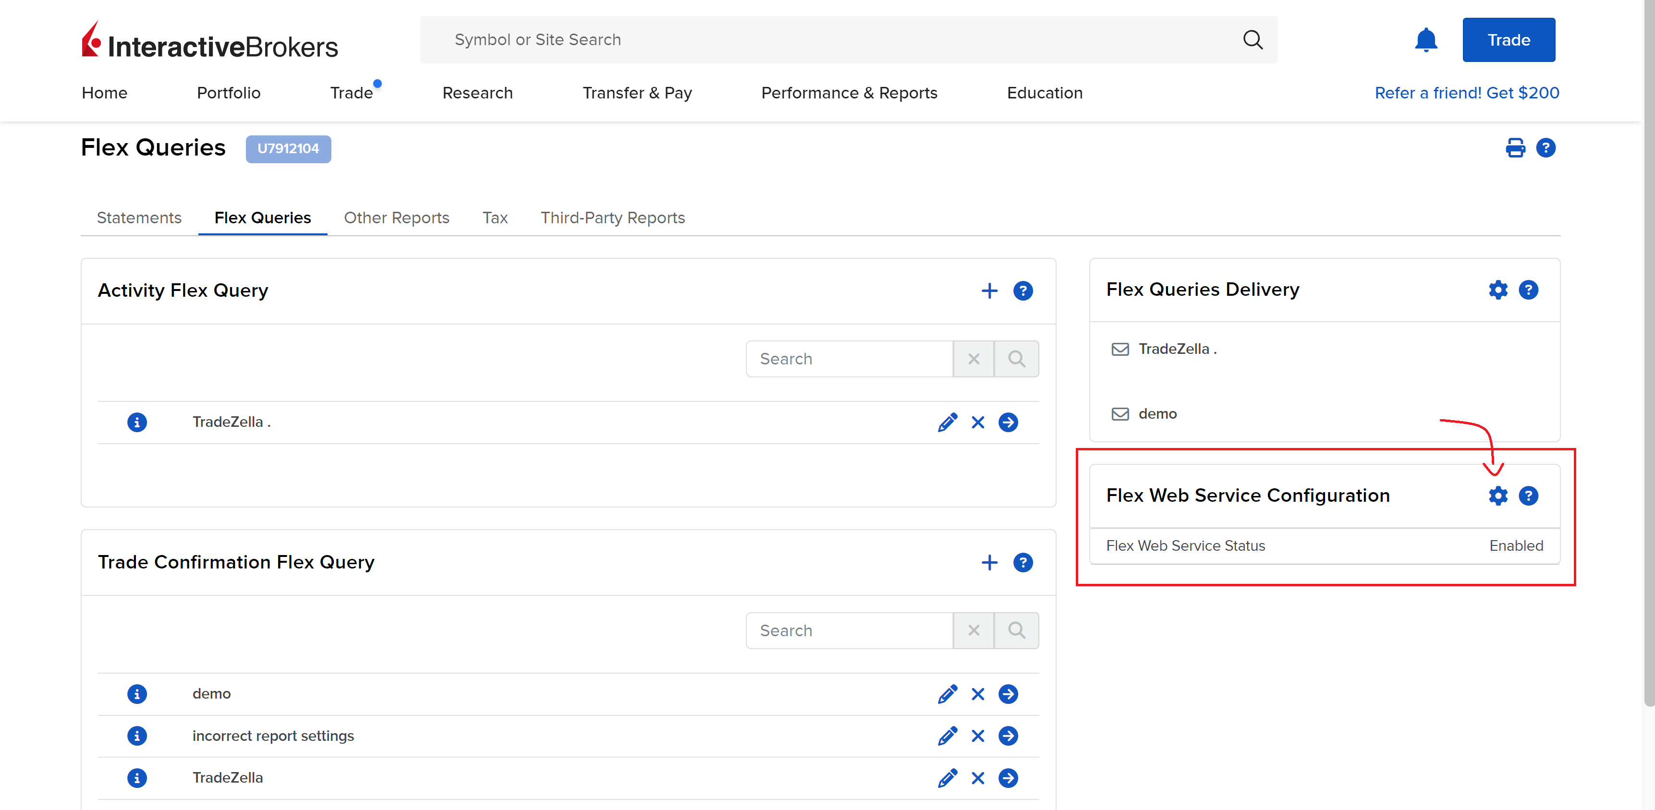This screenshot has height=810, width=1655.
Task: Click the Activity Flex Query search field
Action: click(849, 359)
